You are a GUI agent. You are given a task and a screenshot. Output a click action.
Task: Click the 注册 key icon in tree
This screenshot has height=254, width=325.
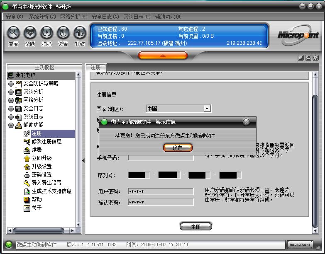point(27,133)
